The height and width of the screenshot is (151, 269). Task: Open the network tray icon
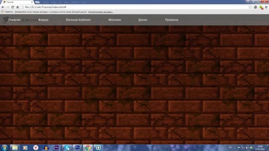click(243, 148)
